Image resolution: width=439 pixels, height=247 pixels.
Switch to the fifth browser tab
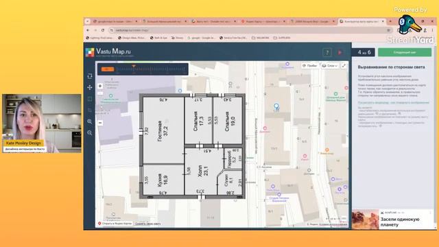[x=312, y=21]
